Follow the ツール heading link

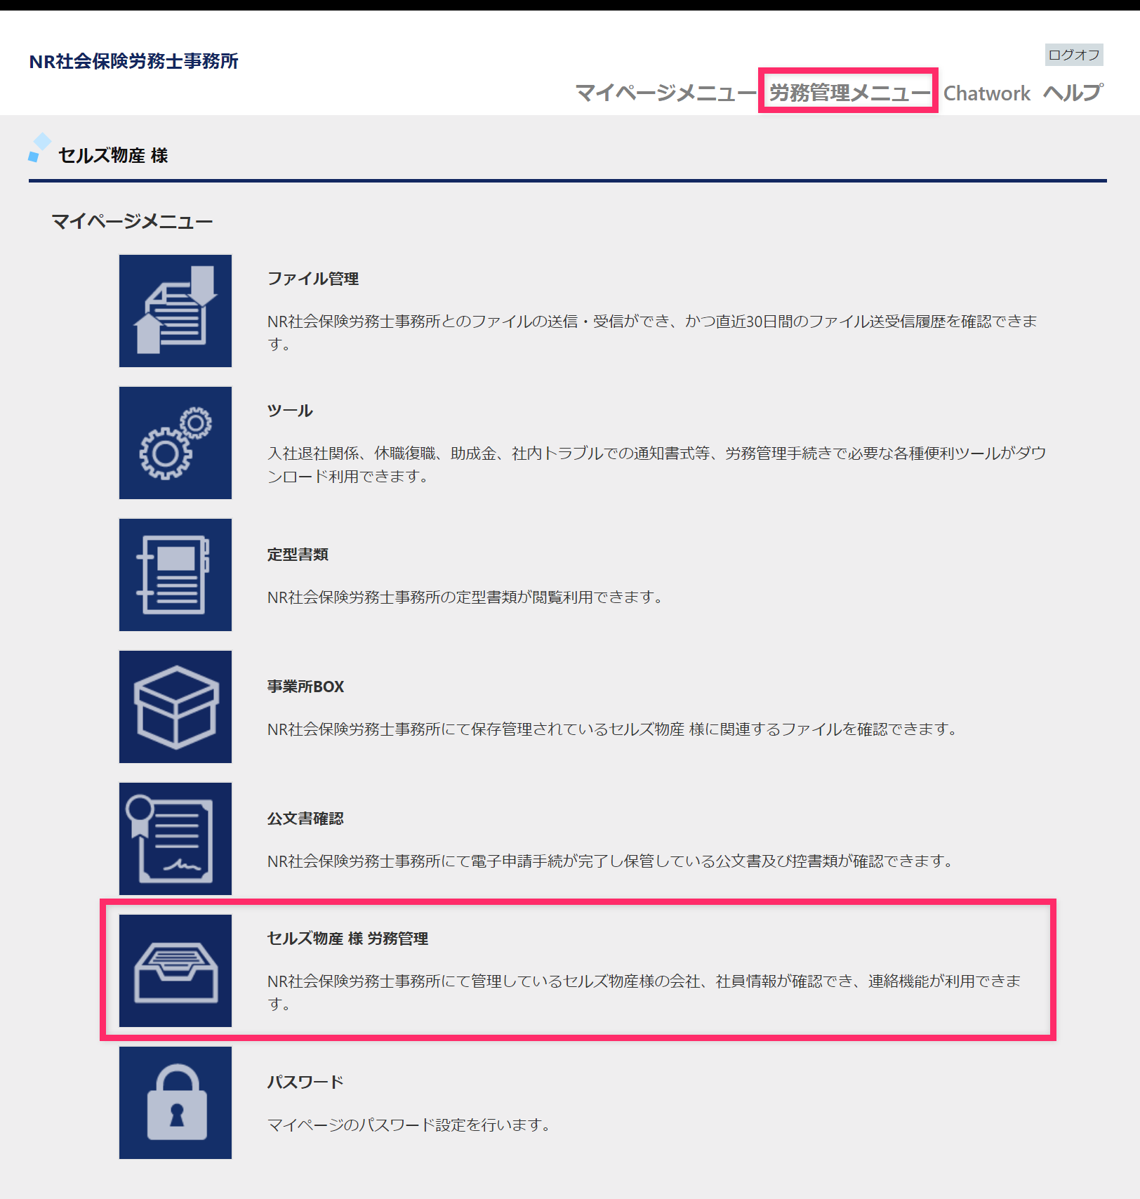(290, 411)
